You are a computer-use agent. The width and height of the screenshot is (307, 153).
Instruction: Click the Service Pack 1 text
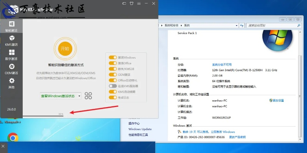coord(187,33)
